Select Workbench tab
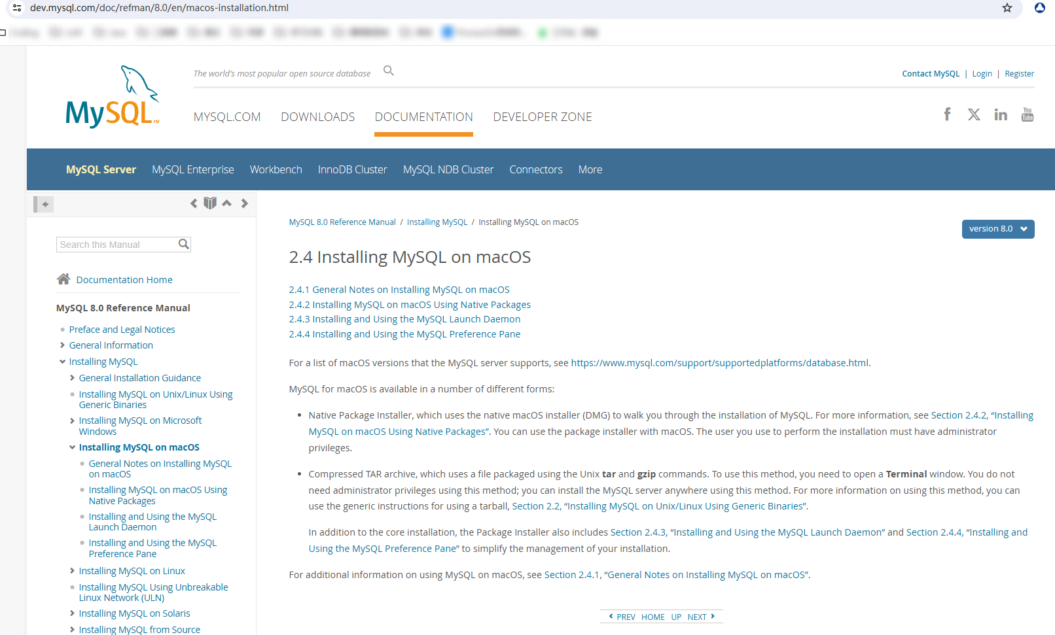 point(276,169)
